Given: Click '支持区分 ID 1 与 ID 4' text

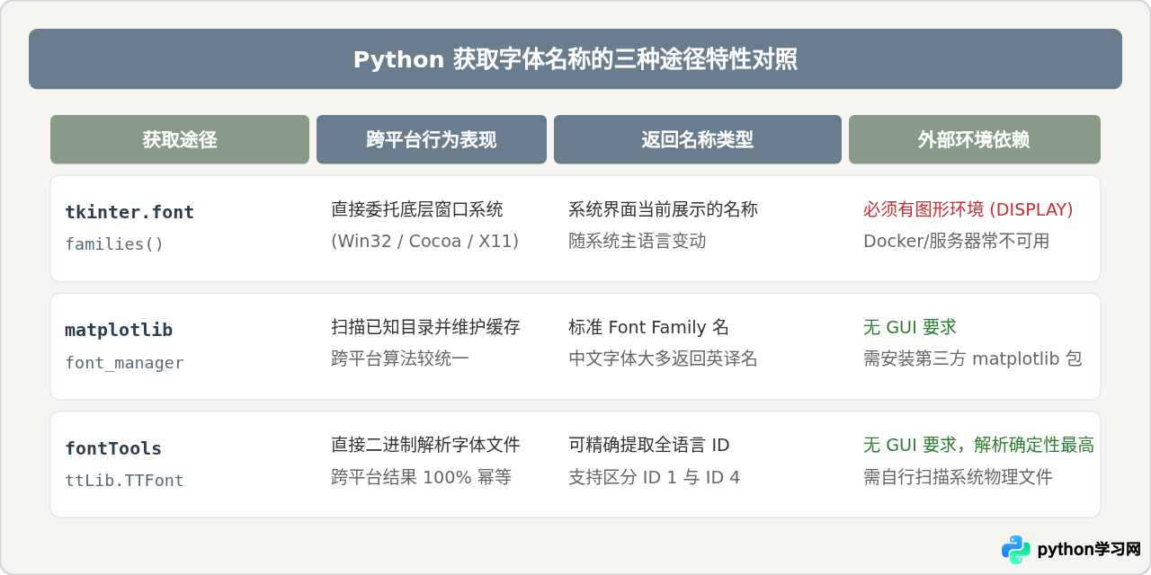Looking at the screenshot, I should pos(655,477).
